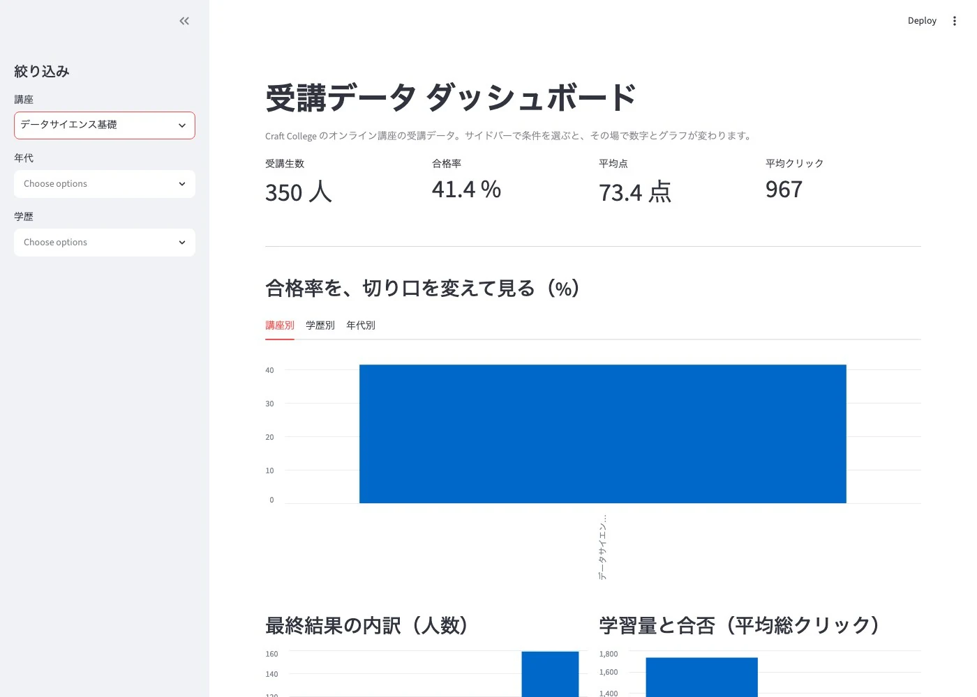Switch to the 年代別 tab
The width and height of the screenshot is (977, 697).
[x=361, y=325]
